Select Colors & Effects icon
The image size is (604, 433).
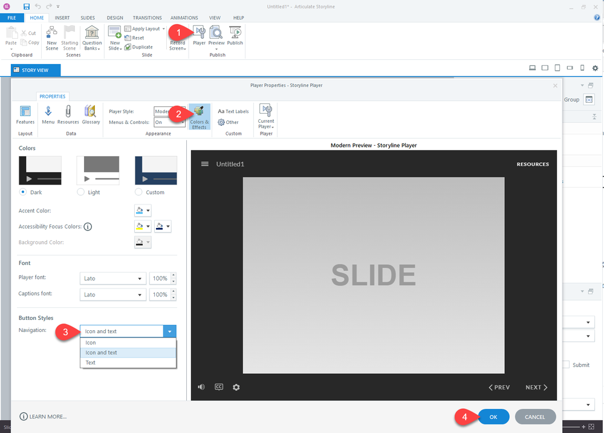199,116
